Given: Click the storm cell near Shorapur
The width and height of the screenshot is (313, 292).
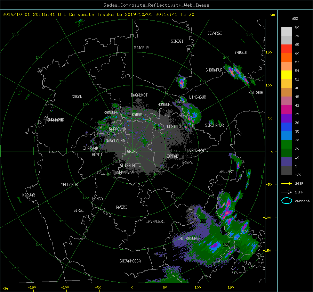Looking at the screenshot, I should click(231, 72).
